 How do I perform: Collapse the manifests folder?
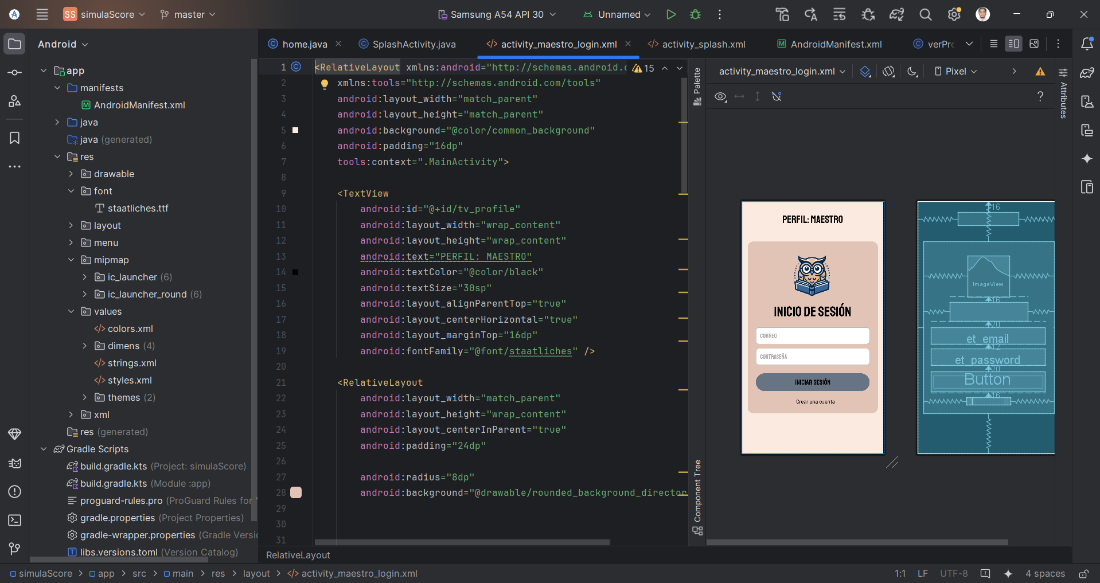click(x=57, y=88)
